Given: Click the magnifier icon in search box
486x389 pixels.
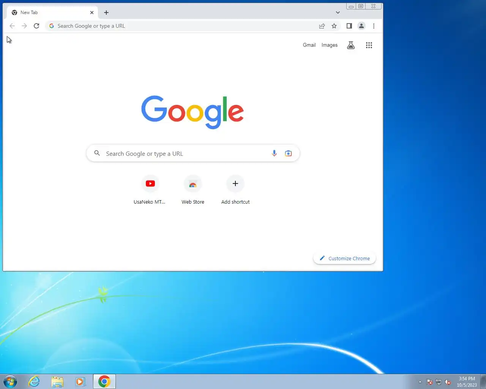Looking at the screenshot, I should pyautogui.click(x=97, y=153).
